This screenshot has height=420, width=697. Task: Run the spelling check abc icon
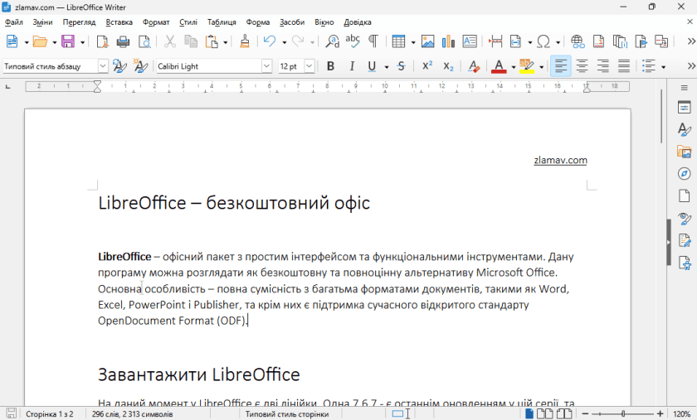(x=353, y=41)
